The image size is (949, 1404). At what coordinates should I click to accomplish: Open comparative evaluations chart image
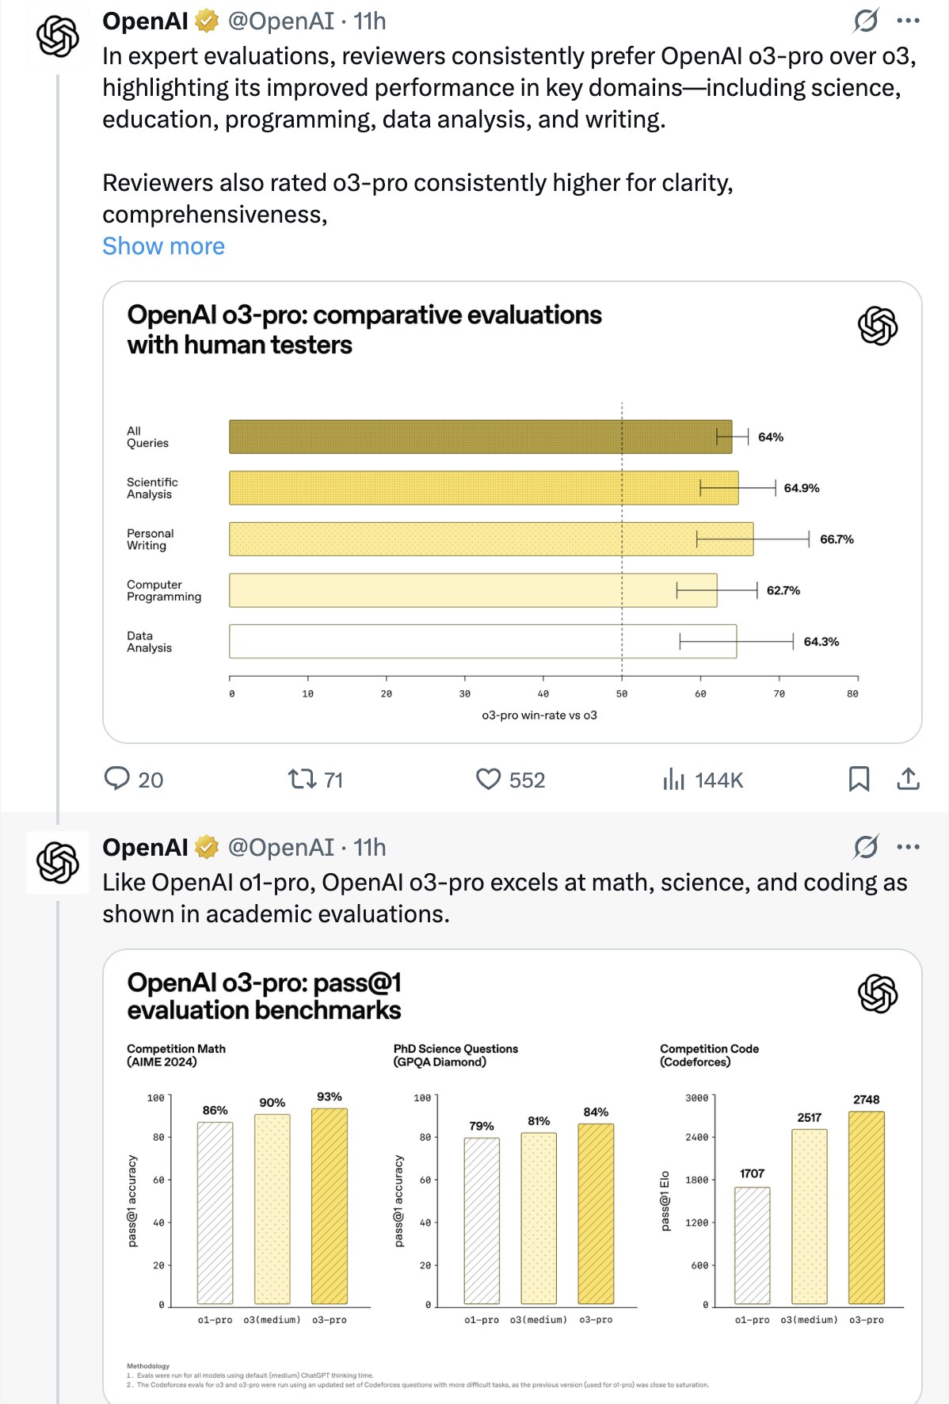[x=512, y=512]
